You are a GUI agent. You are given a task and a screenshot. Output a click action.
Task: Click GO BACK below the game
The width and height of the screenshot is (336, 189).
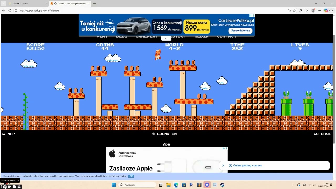coord(322,134)
